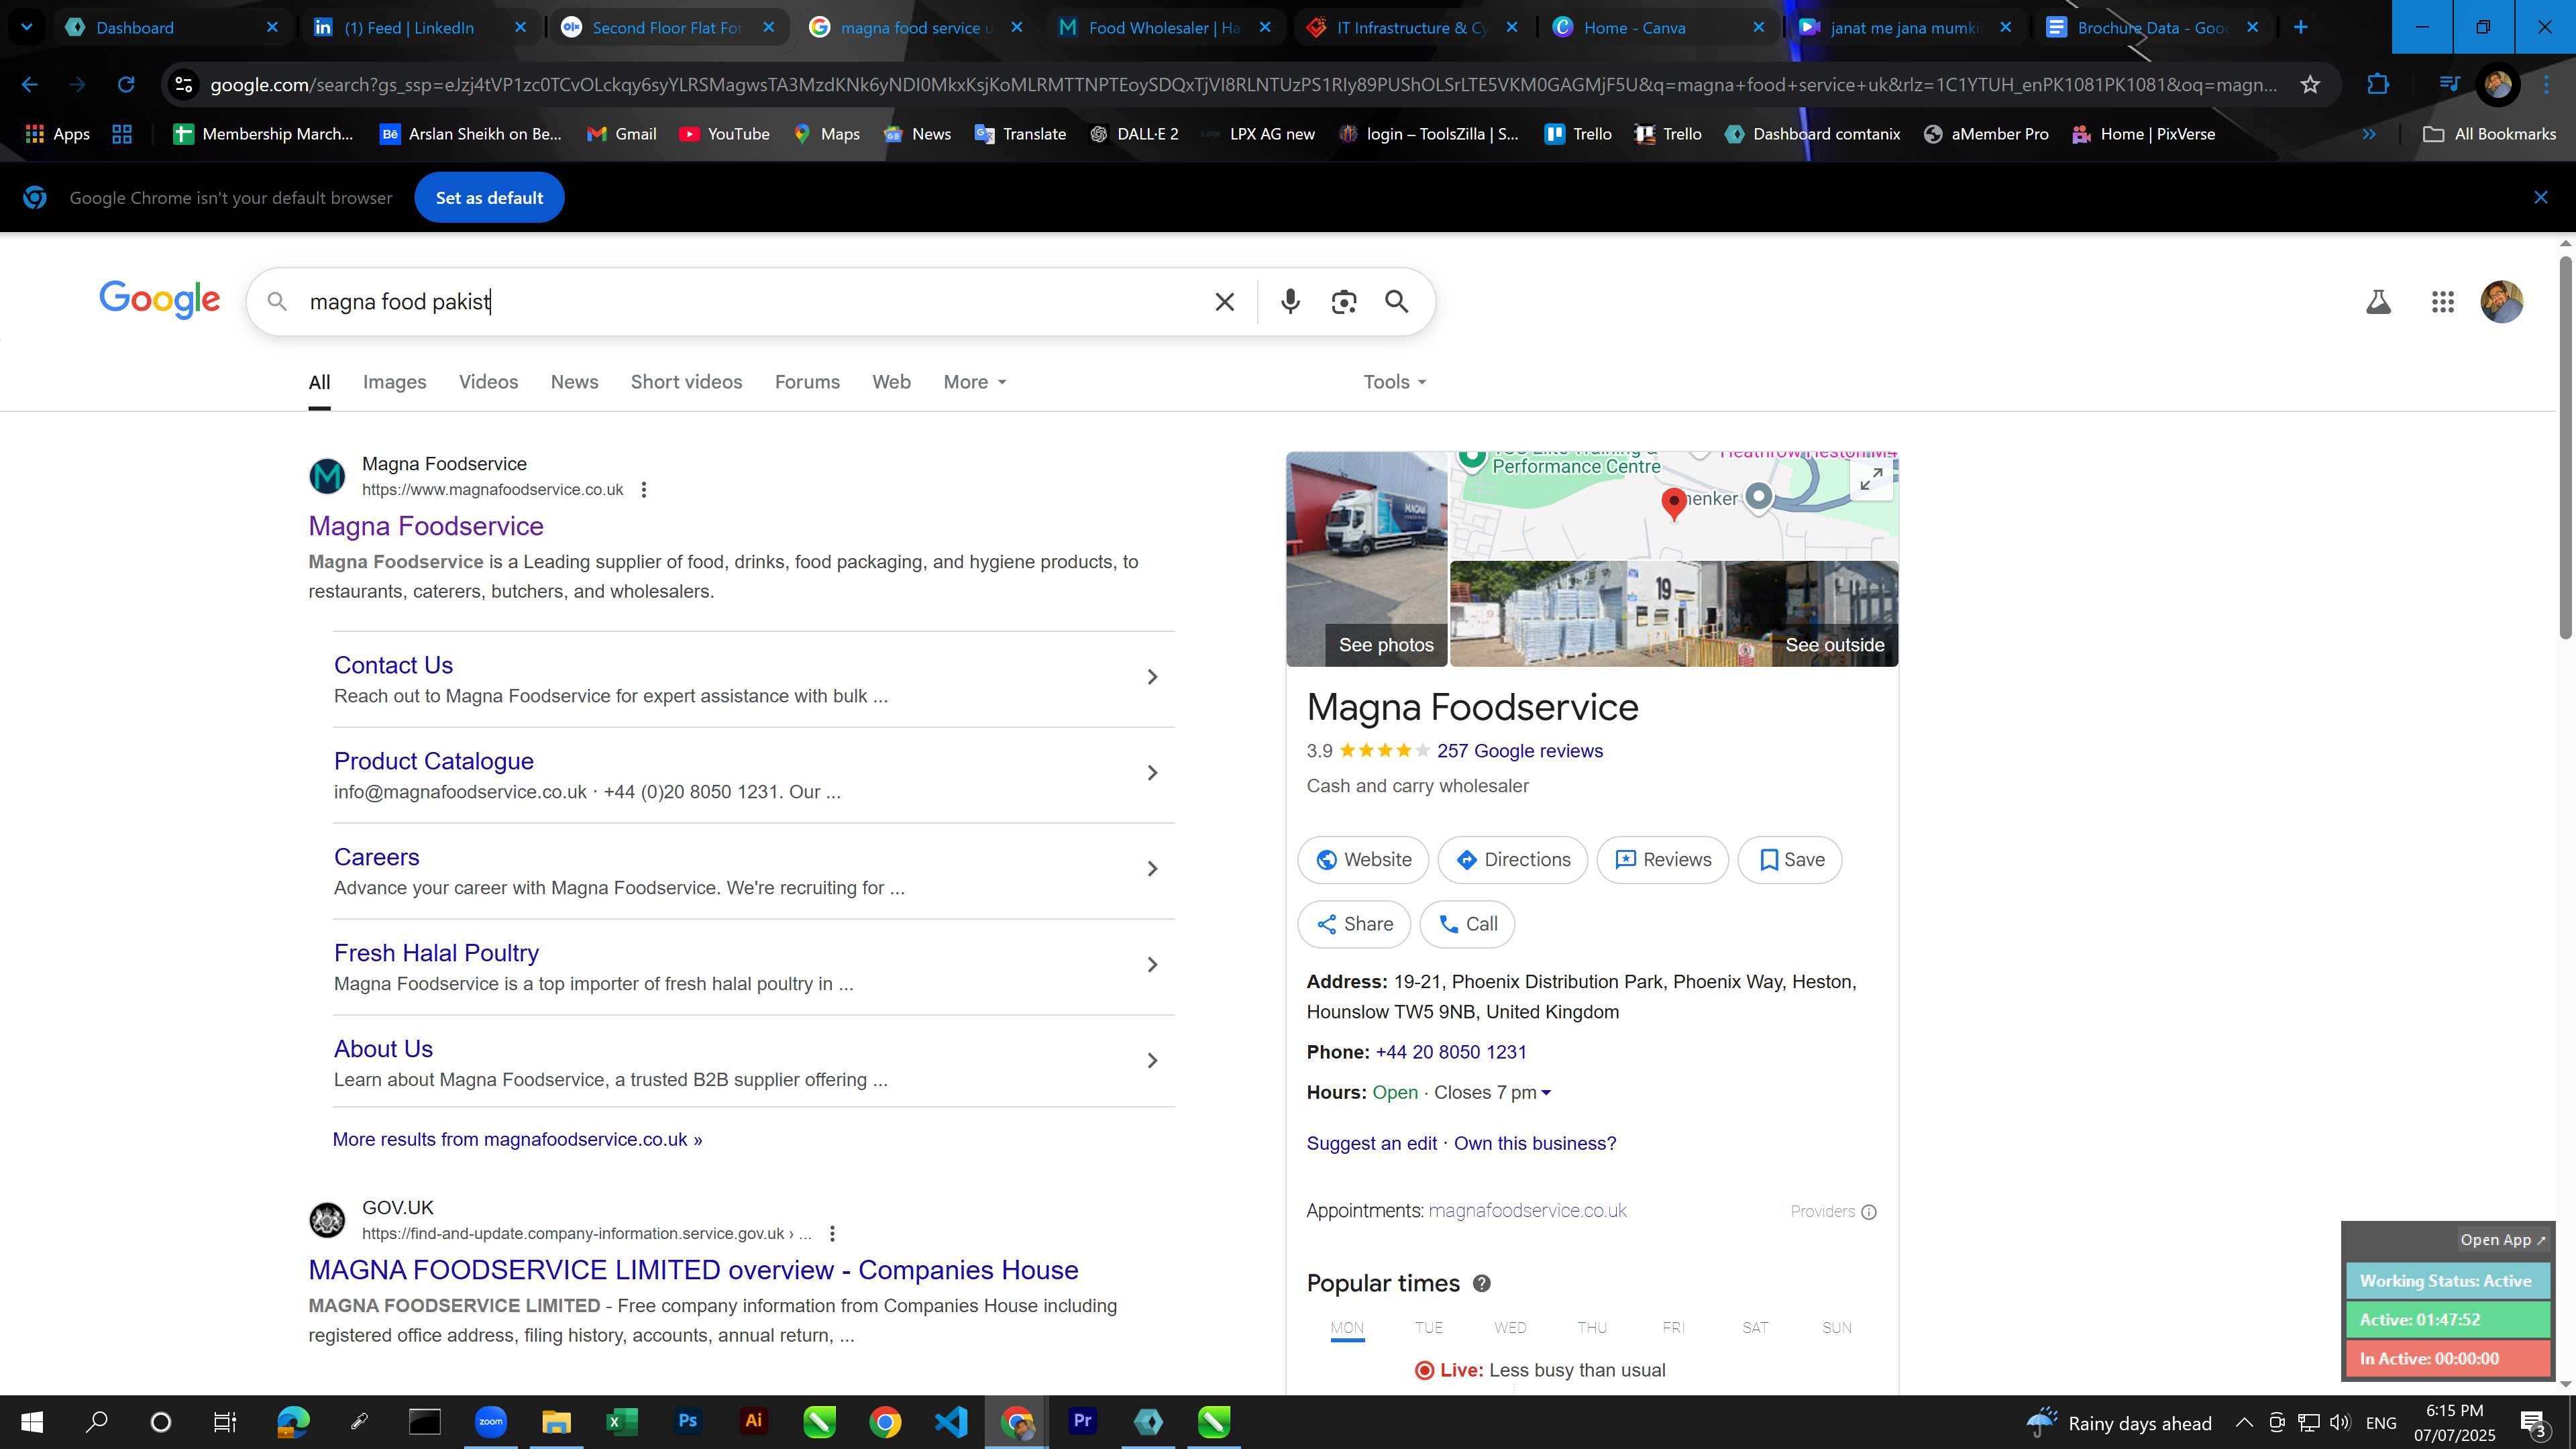Image resolution: width=2576 pixels, height=1449 pixels.
Task: Open three-dot options for GOV.UK result
Action: [832, 1234]
